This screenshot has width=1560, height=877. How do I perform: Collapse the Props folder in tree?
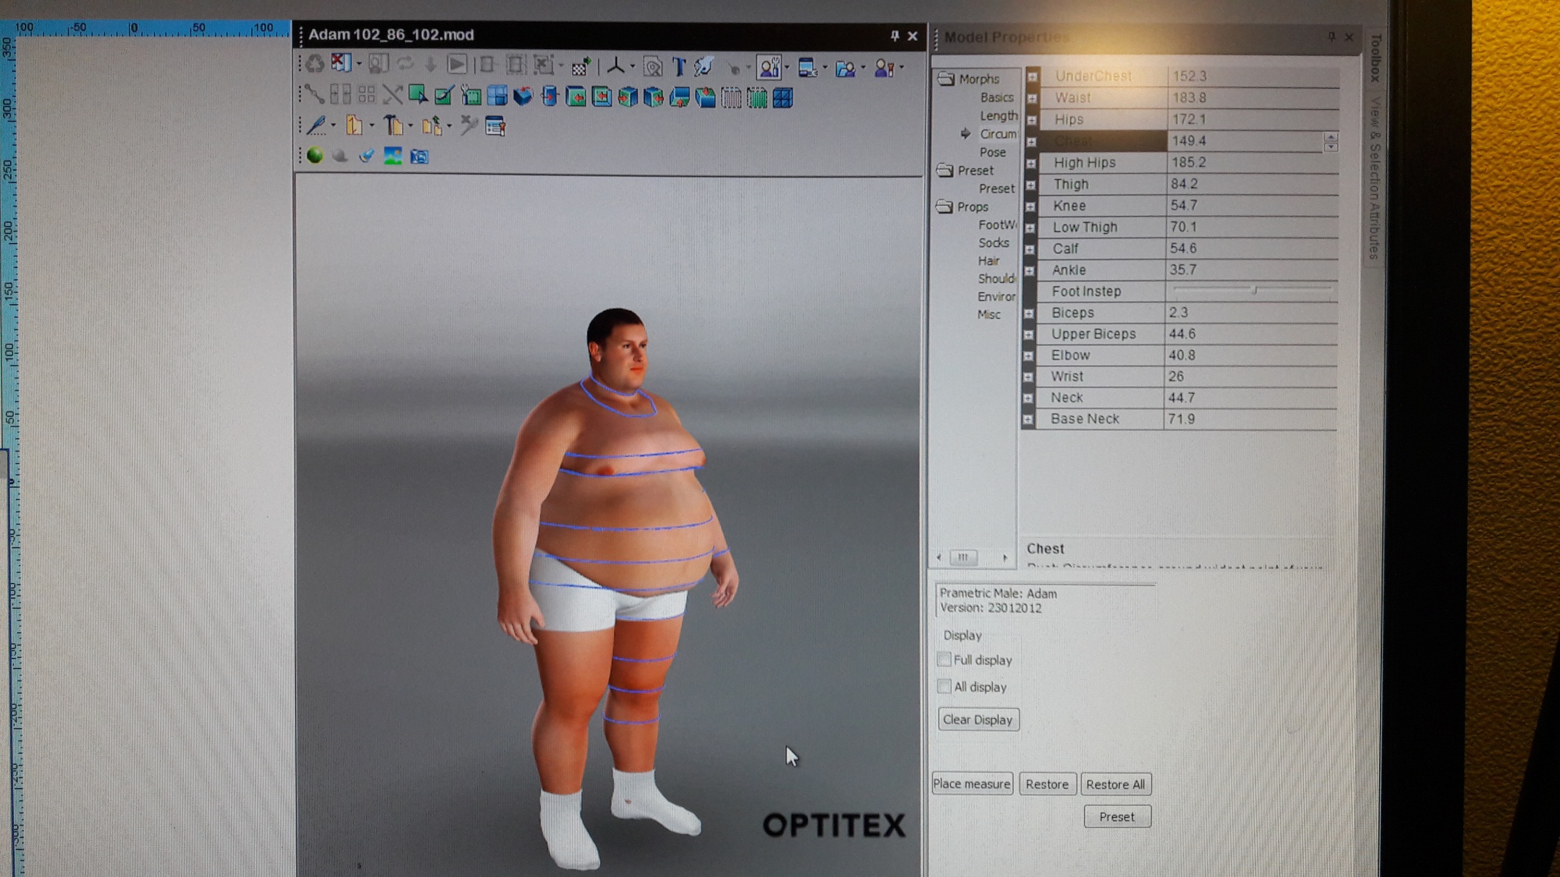tap(945, 207)
